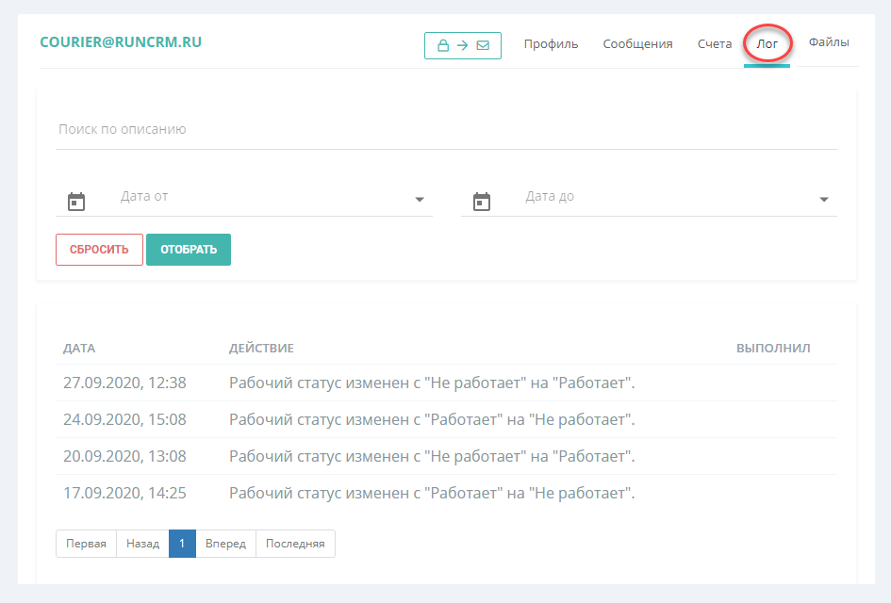
Task: Click the ДАТА column header
Action: point(79,348)
